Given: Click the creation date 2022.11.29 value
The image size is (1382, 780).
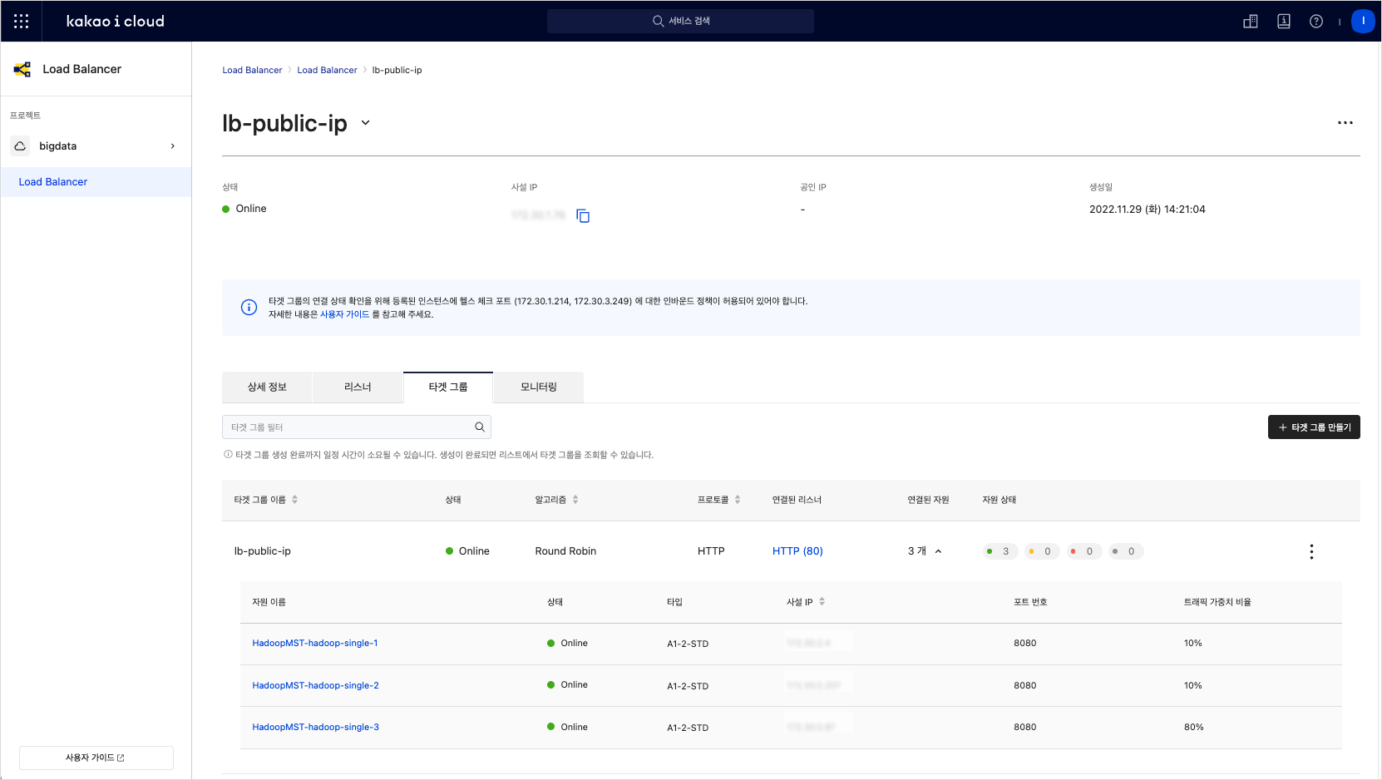Looking at the screenshot, I should pyautogui.click(x=1147, y=210).
